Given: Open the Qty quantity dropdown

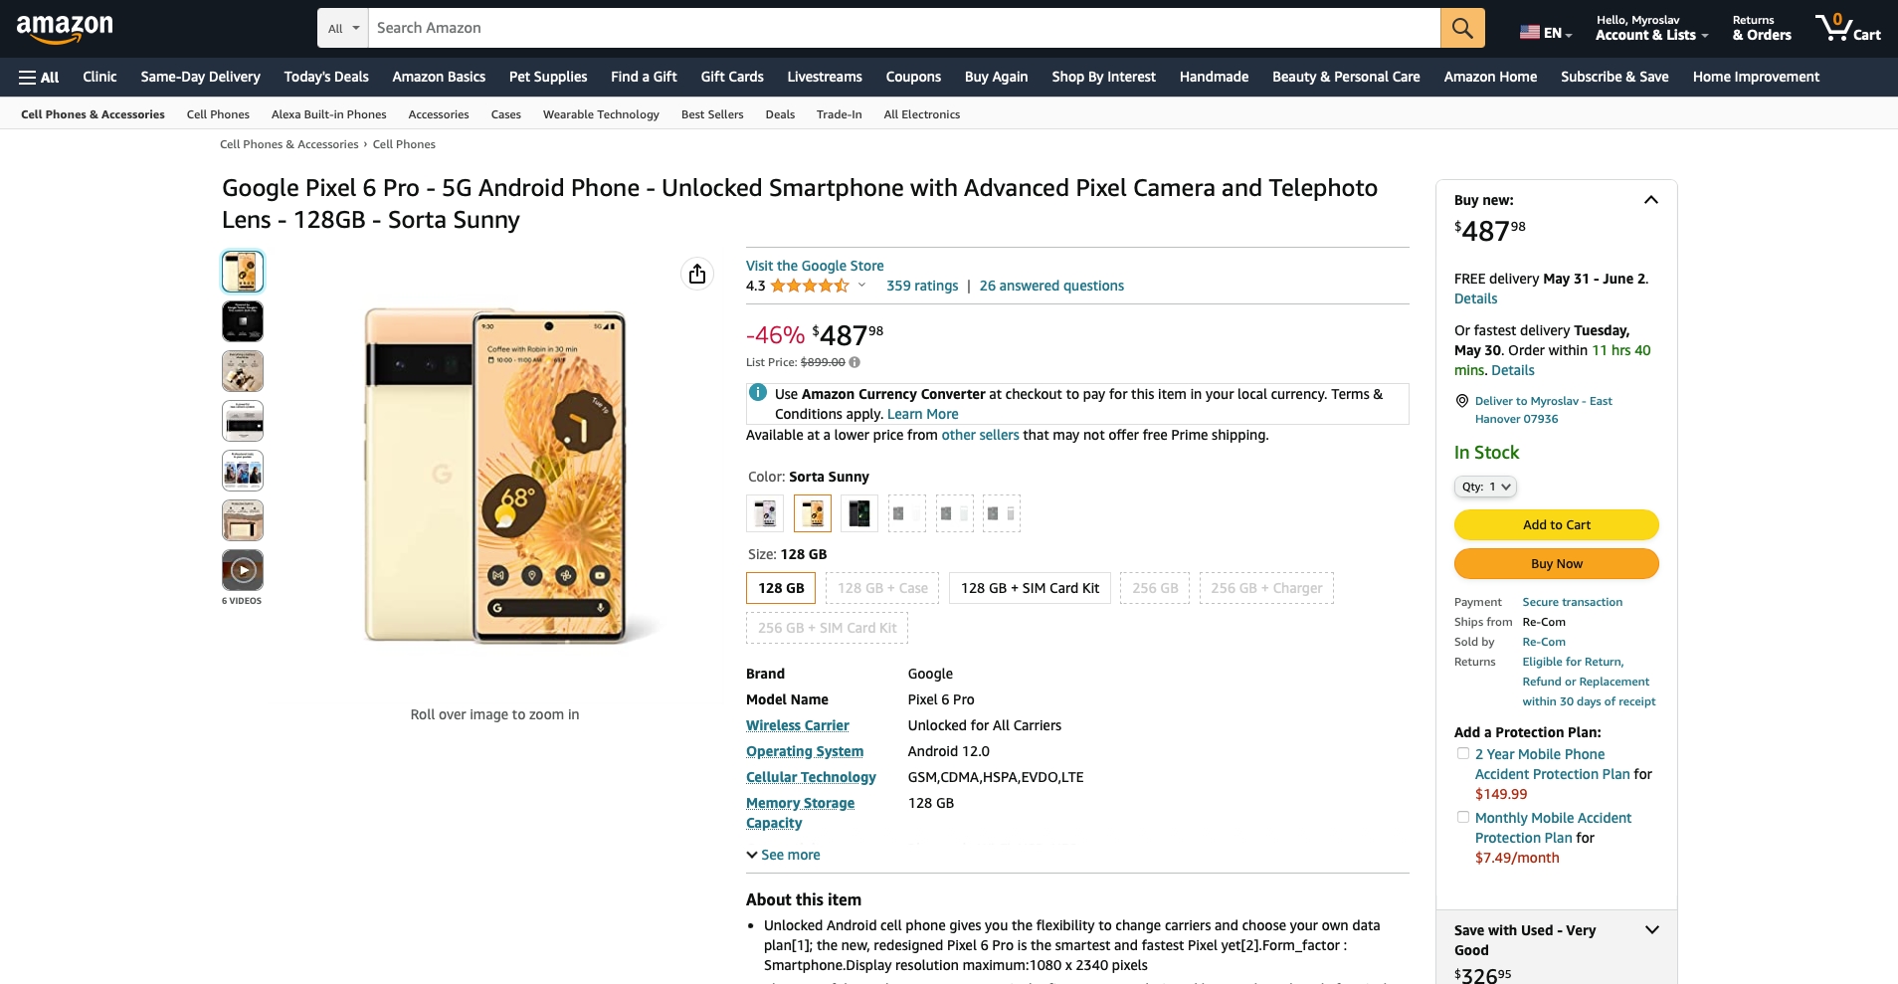Looking at the screenshot, I should tap(1485, 487).
